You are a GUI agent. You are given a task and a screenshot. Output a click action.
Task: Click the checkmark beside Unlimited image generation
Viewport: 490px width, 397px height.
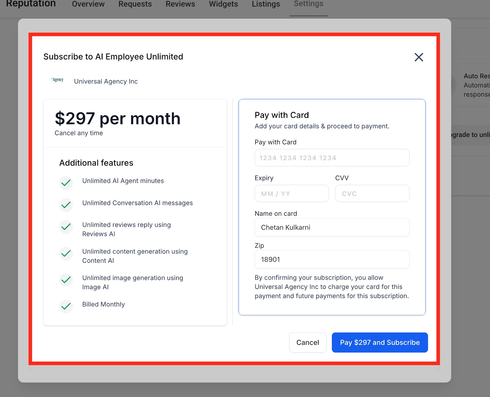66,280
